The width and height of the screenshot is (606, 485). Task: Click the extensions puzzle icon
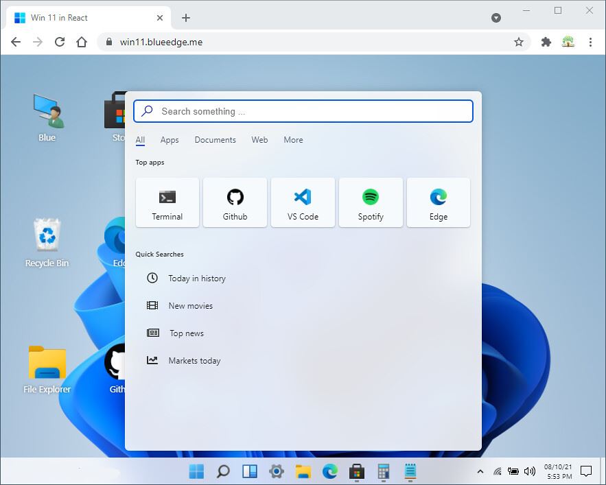click(x=546, y=42)
